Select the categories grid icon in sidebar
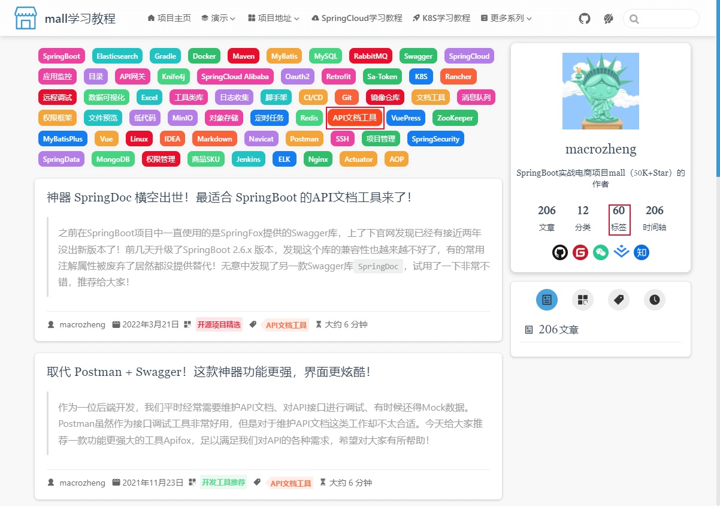720x506 pixels. 583,300
